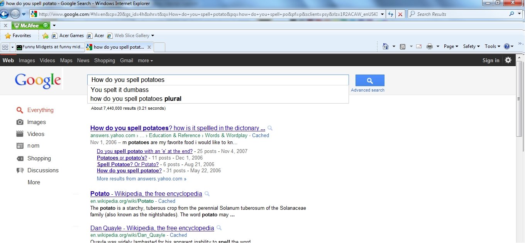The height and width of the screenshot is (243, 525).
Task: Expand the 'more' dropdown in Google bar
Action: (x=145, y=60)
